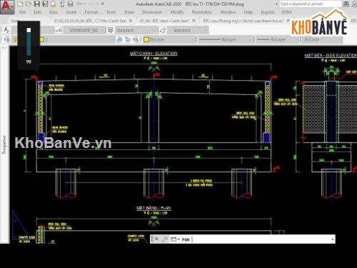Screen dimensions: 357x268
Task: Open the Text Style icon
Action: [x=7, y=30]
